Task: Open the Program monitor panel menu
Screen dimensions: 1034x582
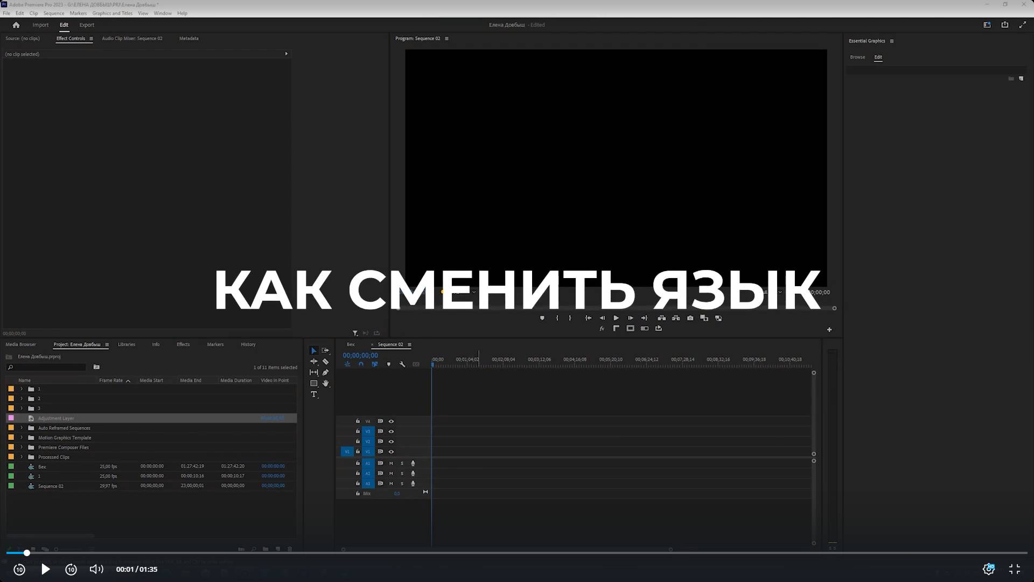Action: (x=446, y=39)
